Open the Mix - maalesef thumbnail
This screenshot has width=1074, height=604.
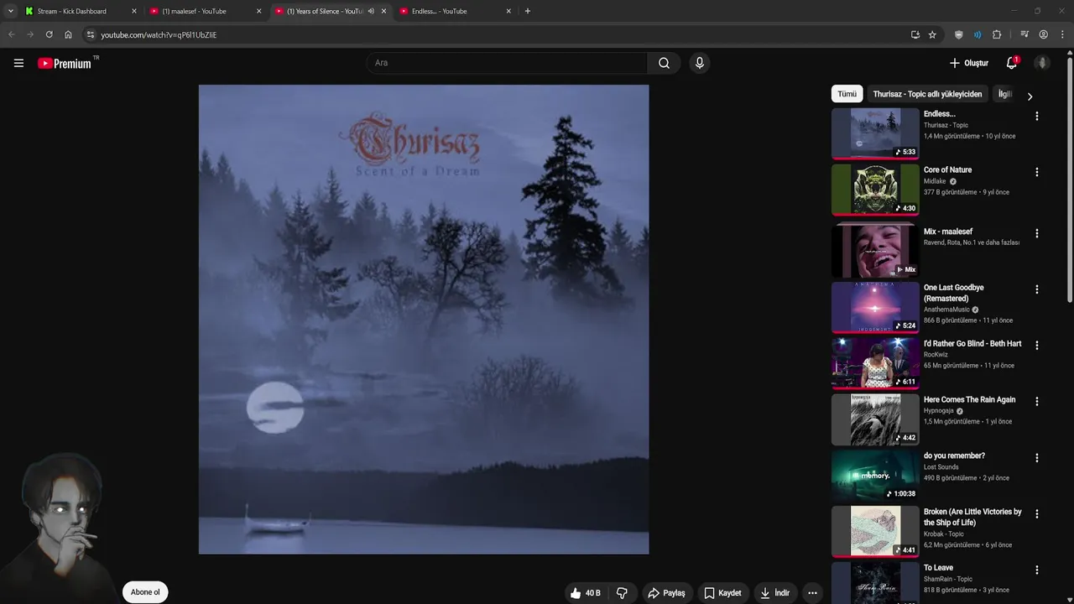pos(875,251)
